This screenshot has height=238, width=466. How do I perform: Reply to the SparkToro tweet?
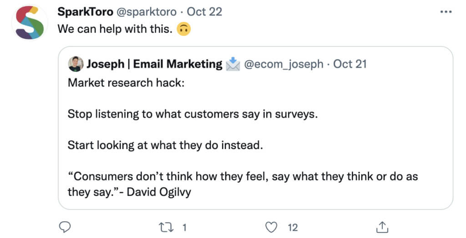pos(65,226)
